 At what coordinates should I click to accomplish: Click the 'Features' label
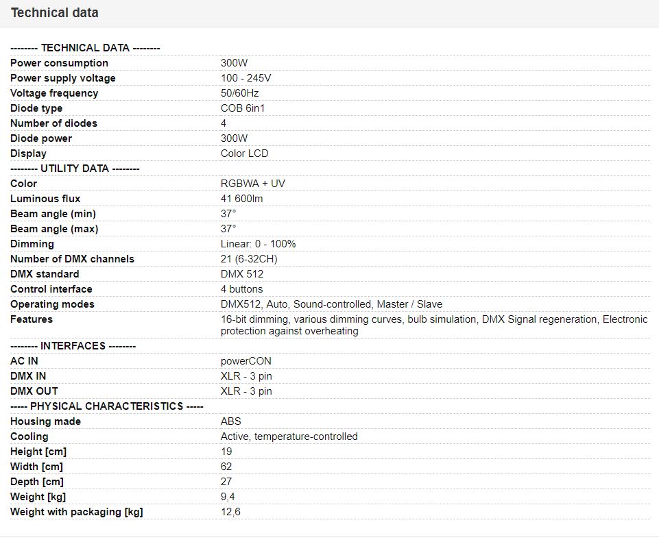(x=32, y=319)
